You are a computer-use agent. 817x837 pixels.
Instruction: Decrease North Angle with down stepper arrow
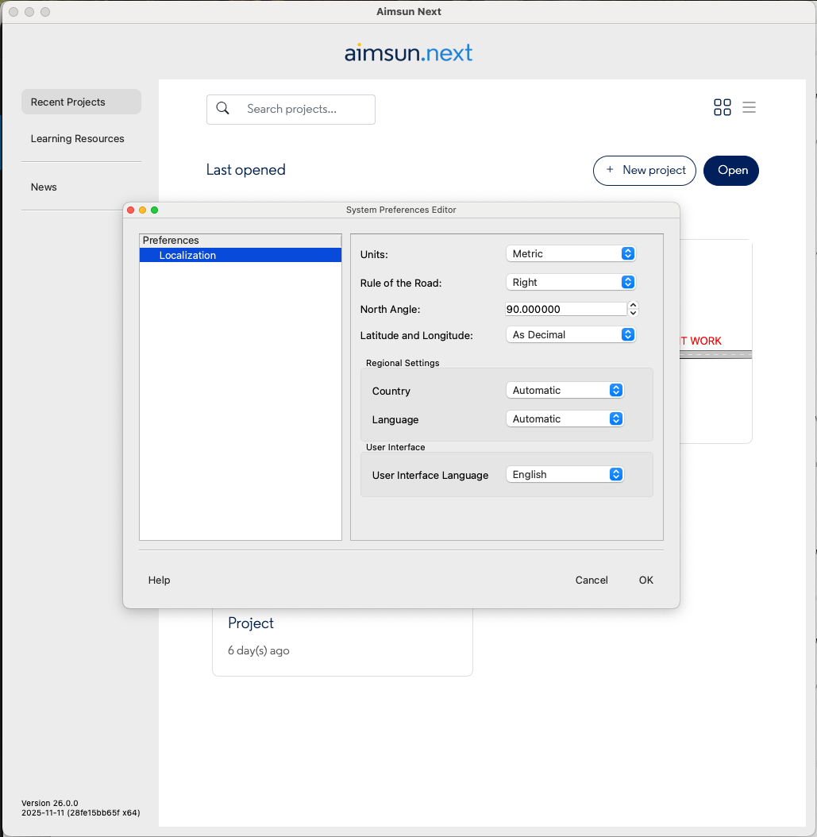tap(633, 313)
